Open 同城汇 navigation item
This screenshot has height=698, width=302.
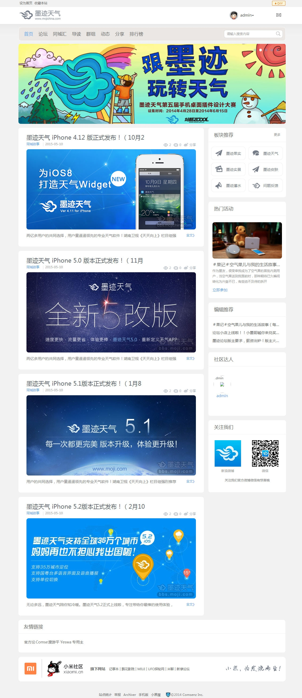pyautogui.click(x=60, y=34)
